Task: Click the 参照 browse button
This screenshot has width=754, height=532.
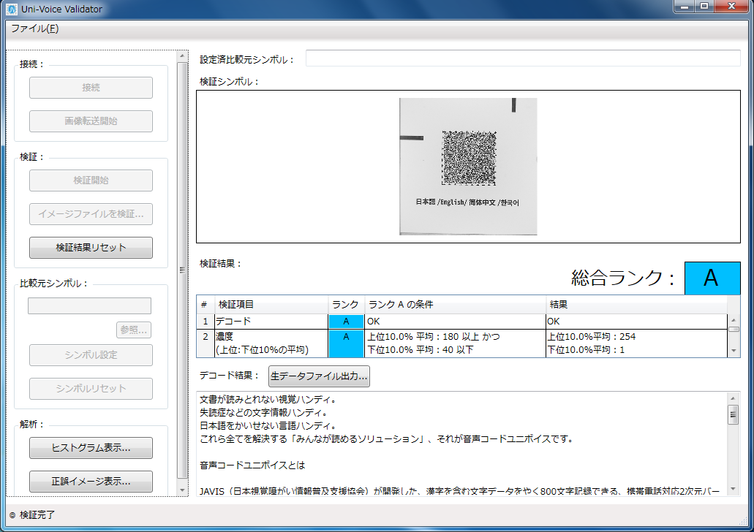Action: 133,330
